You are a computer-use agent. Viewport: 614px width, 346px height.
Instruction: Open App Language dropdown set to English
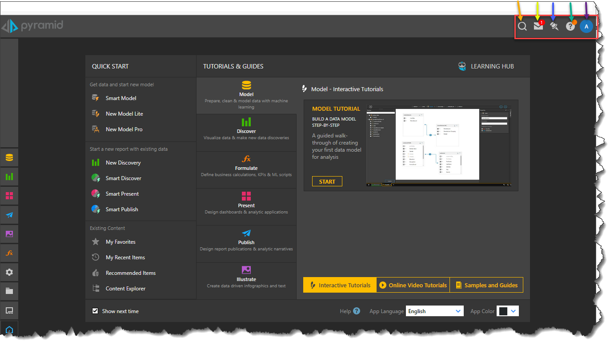click(435, 311)
